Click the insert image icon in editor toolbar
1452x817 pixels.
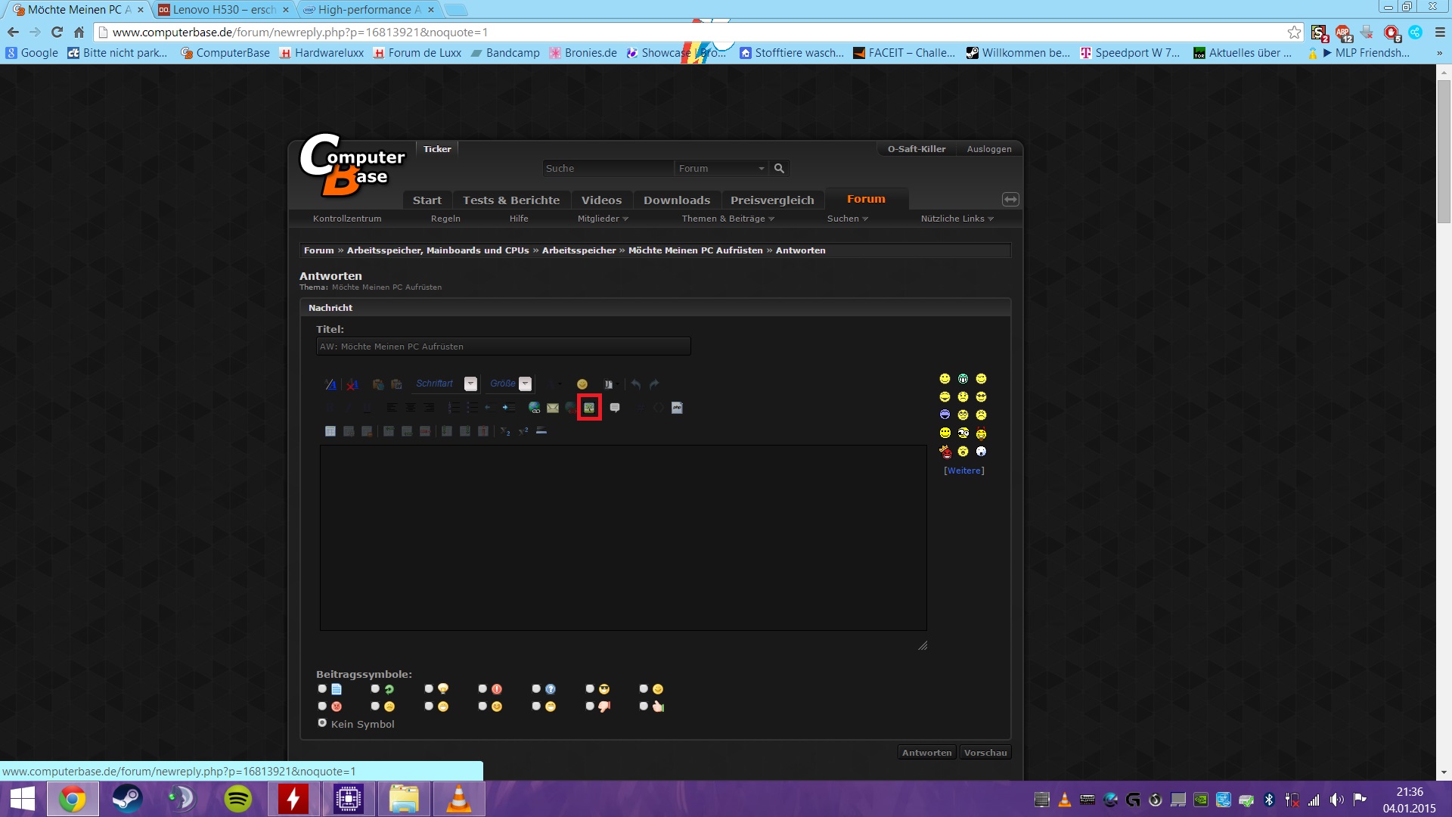tap(589, 408)
